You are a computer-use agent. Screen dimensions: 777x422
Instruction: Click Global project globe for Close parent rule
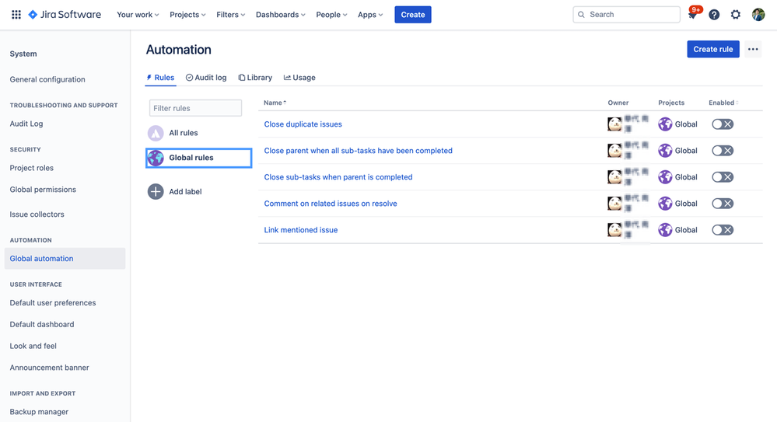click(x=665, y=151)
